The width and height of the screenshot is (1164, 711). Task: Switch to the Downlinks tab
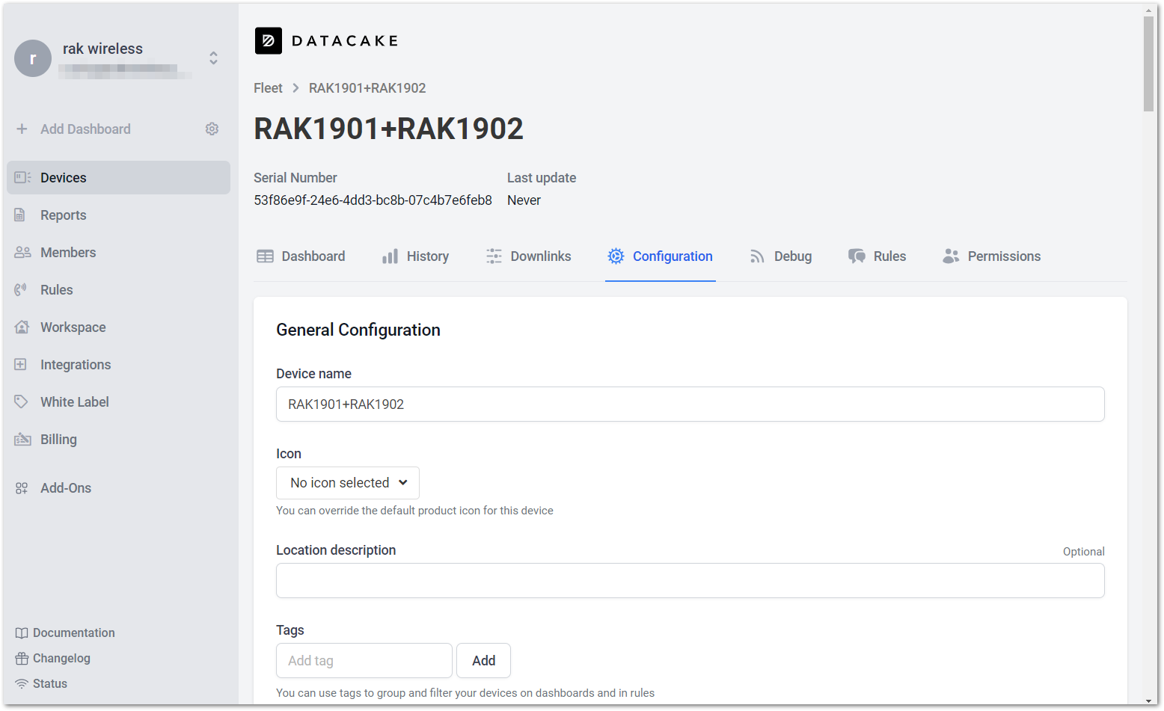click(528, 256)
